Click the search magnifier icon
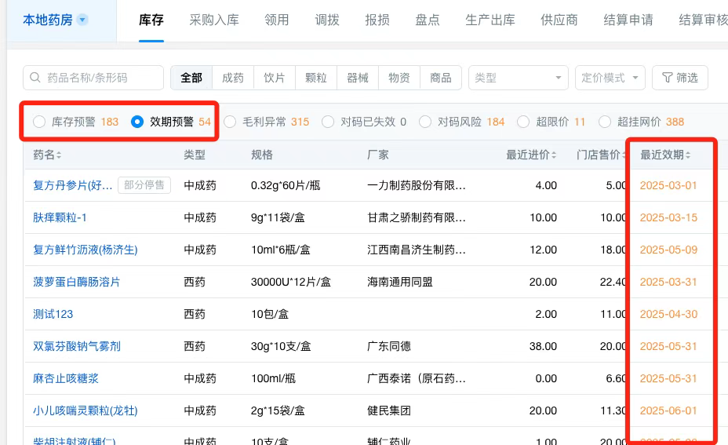 pos(35,78)
